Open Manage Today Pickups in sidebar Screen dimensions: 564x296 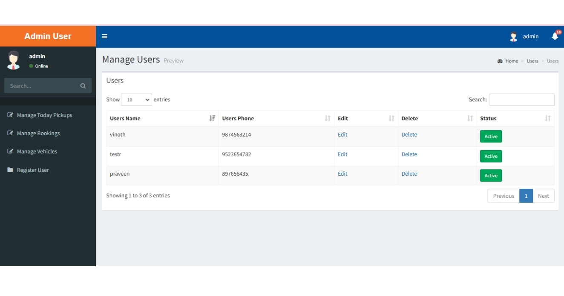pos(44,115)
